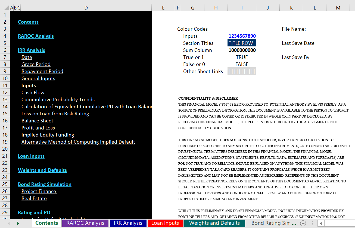Screen dimensions: 355x228
Task: Open the IRR Analysis sheet tab
Action: tap(128, 223)
